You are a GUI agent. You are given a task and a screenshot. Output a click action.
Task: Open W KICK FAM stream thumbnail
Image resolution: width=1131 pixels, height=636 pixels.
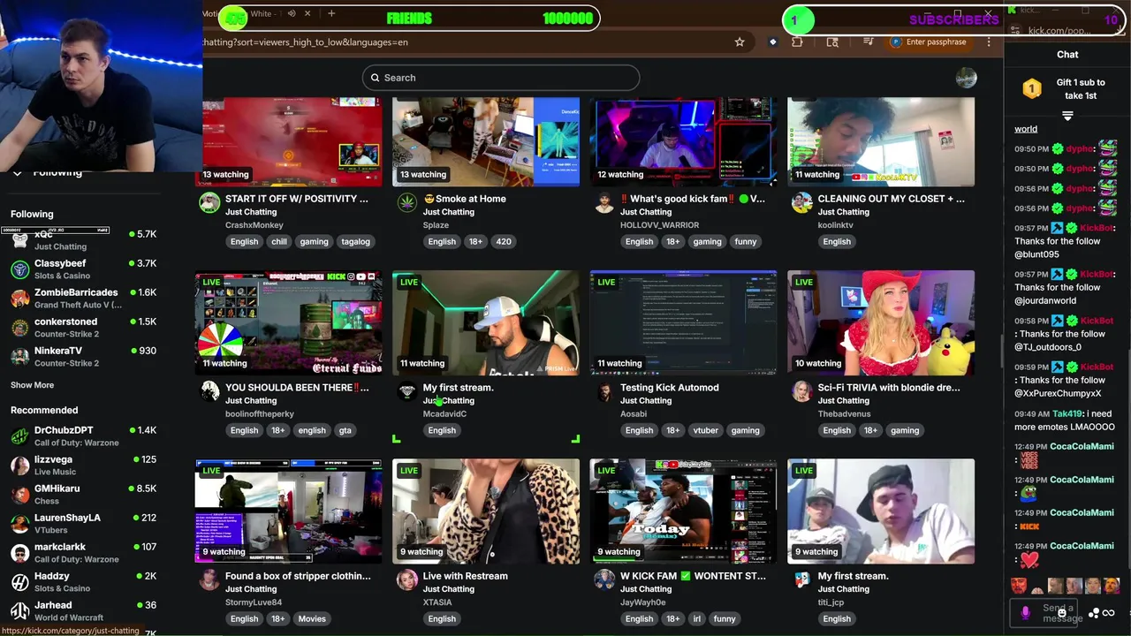(x=683, y=511)
